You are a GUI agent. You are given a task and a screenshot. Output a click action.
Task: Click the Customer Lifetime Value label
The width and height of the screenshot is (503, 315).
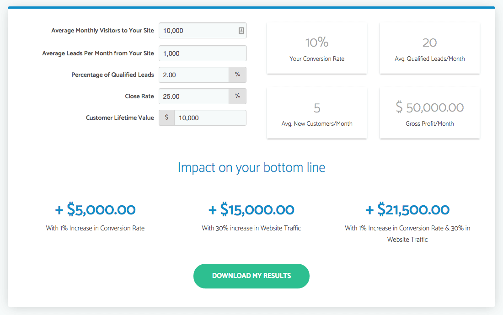(x=120, y=117)
